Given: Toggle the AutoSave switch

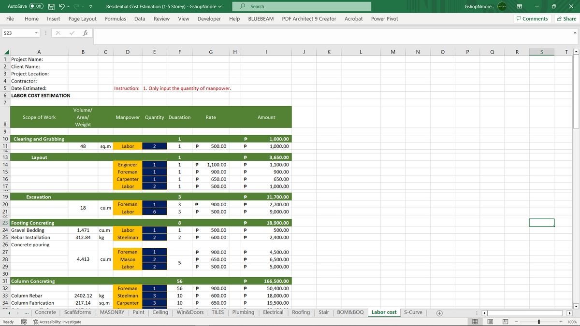Looking at the screenshot, I should tap(37, 6).
